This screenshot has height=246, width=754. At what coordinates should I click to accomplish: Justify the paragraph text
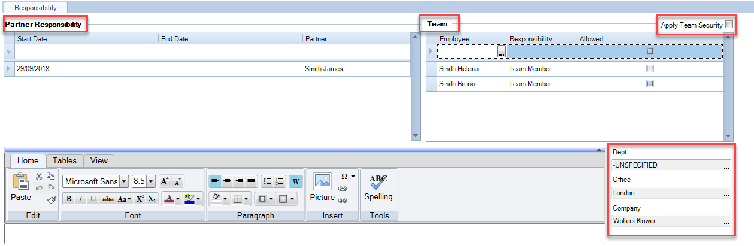[x=251, y=181]
